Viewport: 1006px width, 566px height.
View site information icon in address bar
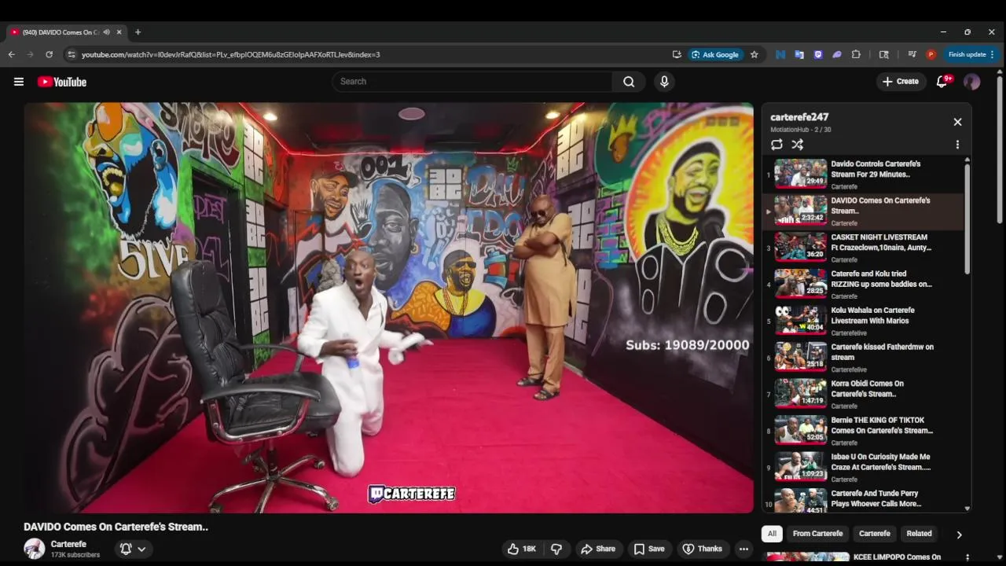[72, 54]
